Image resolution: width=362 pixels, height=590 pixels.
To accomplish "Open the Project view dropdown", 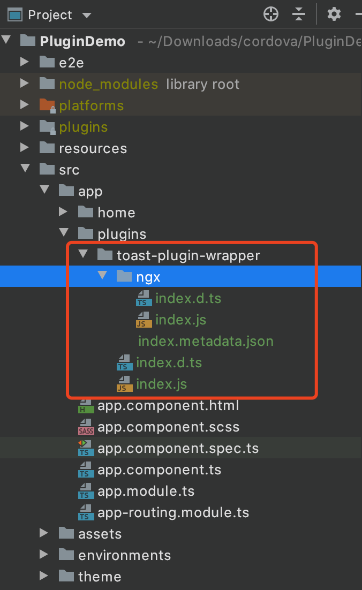I will pos(87,15).
